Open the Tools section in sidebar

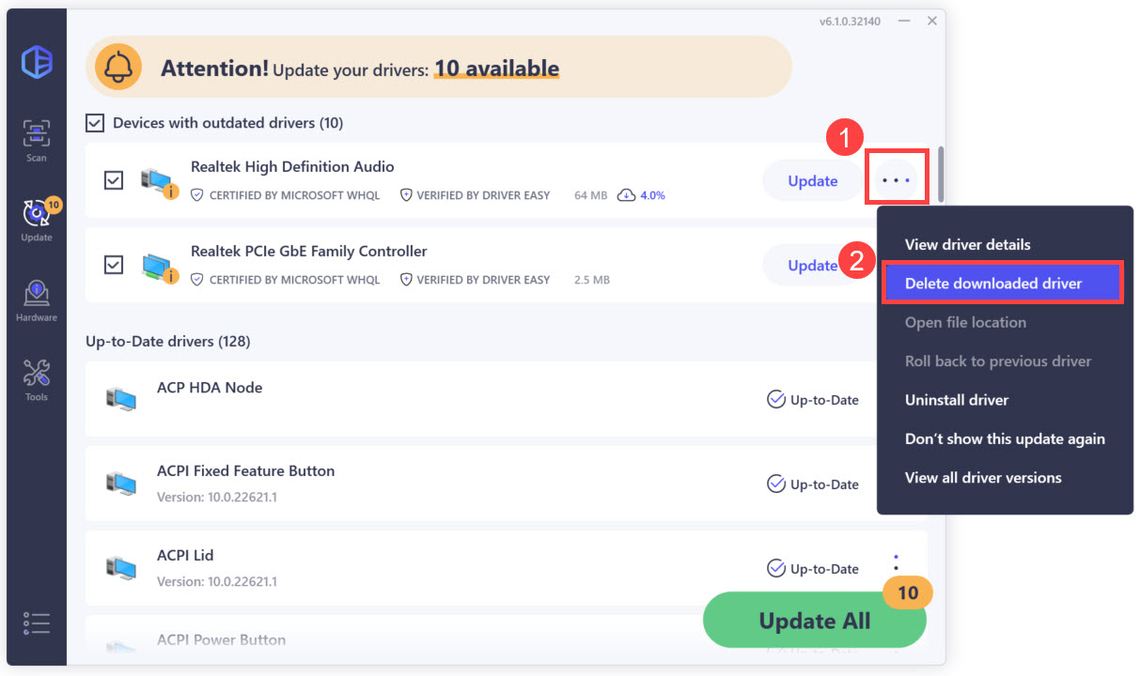[x=36, y=380]
